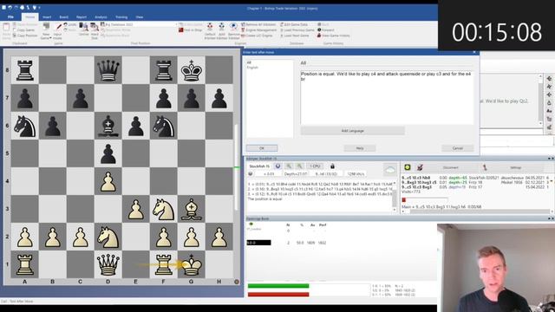Viewport: 555px width, 312px height.
Task: Open Engine Management
Action: [x=258, y=30]
